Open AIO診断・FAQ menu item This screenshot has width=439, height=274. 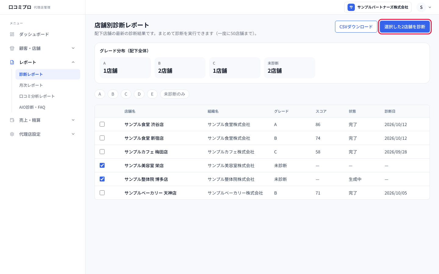click(48, 107)
